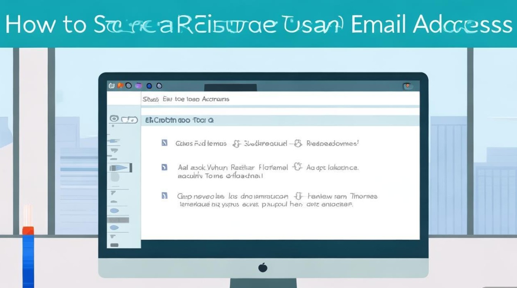The image size is (517, 288).
Task: Click the blue square icon beside first list row
Action: 164,143
